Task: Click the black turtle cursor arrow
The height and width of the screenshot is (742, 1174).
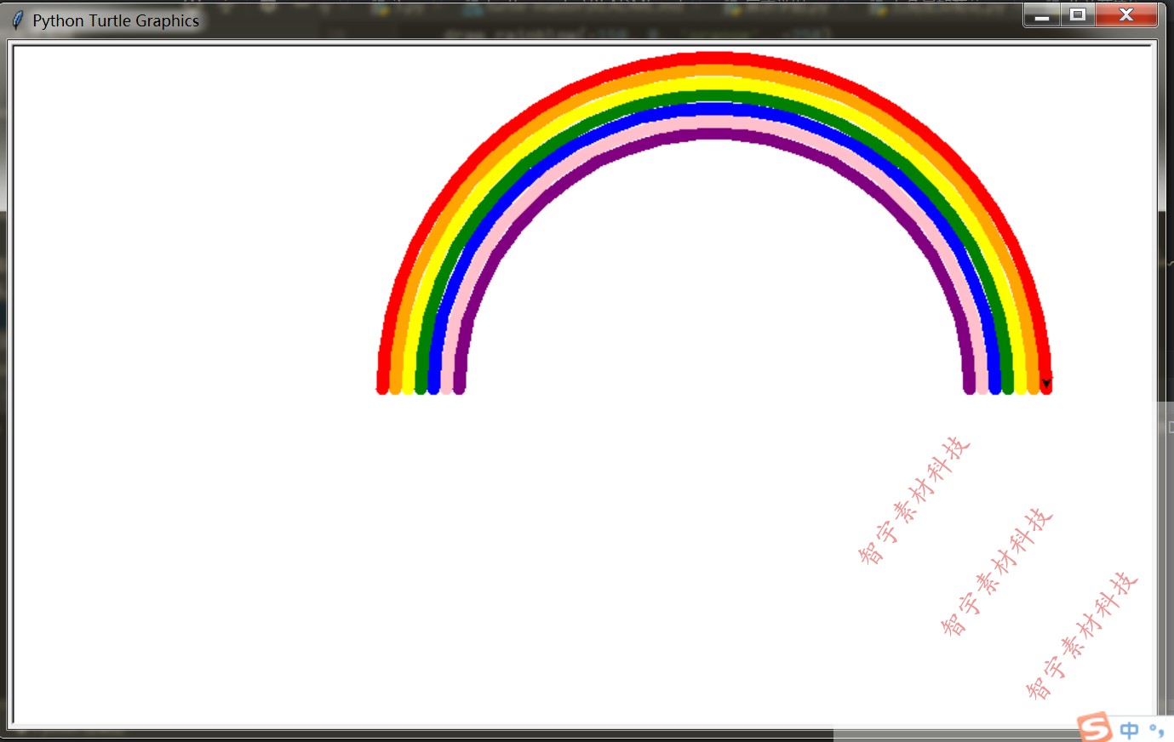Action: [1046, 384]
